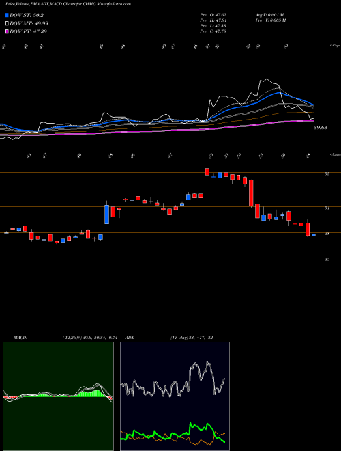Click the 'Pre V: 0.005 M' value

point(270,20)
